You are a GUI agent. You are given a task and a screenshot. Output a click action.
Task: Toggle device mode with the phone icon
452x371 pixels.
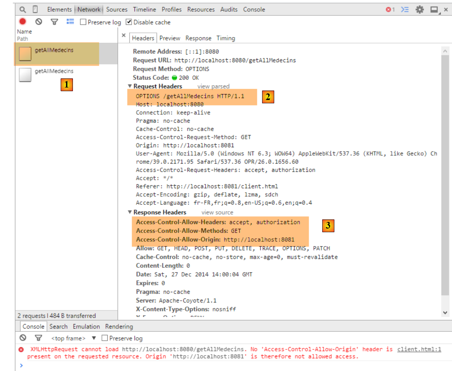point(35,10)
